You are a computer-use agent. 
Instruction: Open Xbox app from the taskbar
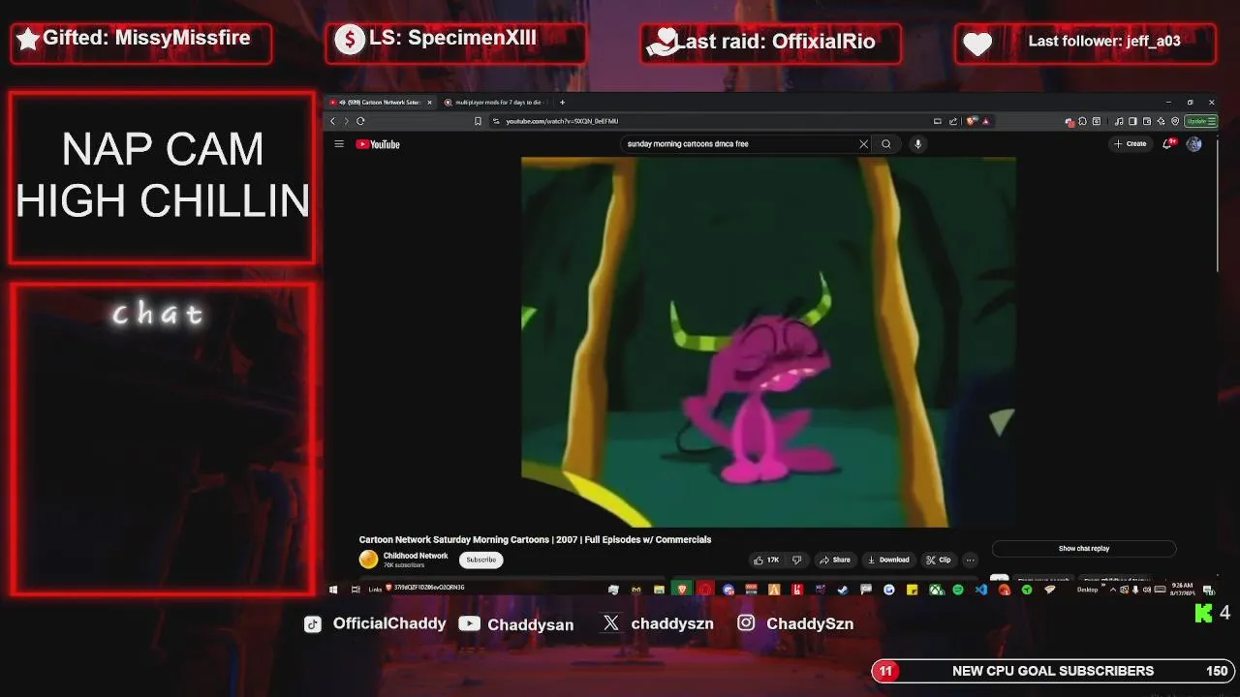pos(936,589)
